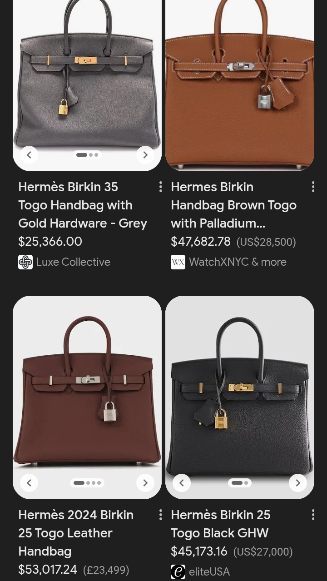Show next image of grey Birkin 35
Viewport: 327px width, 581px height.
145,155
